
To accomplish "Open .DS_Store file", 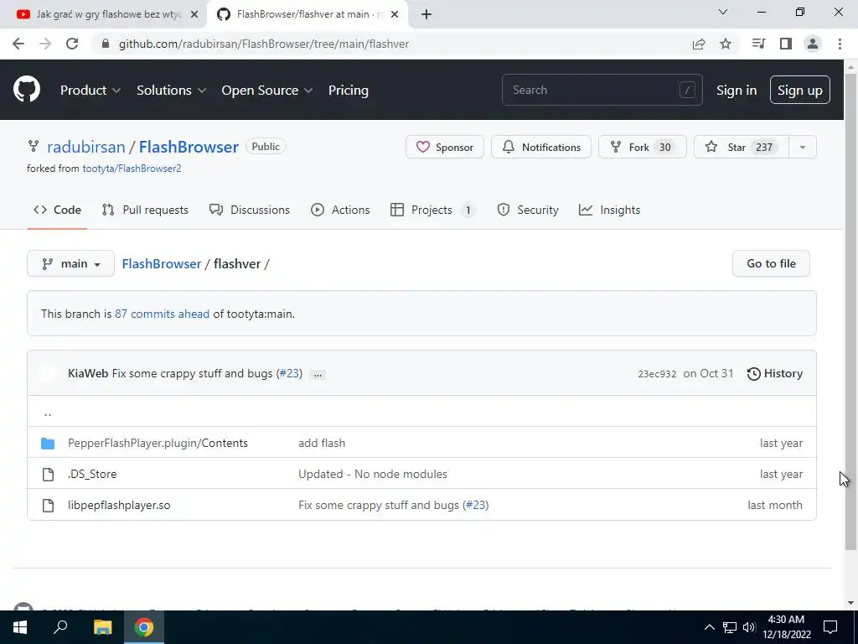I will tap(92, 475).
